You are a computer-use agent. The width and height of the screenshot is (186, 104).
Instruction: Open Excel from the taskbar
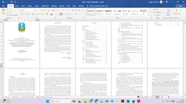128,101
